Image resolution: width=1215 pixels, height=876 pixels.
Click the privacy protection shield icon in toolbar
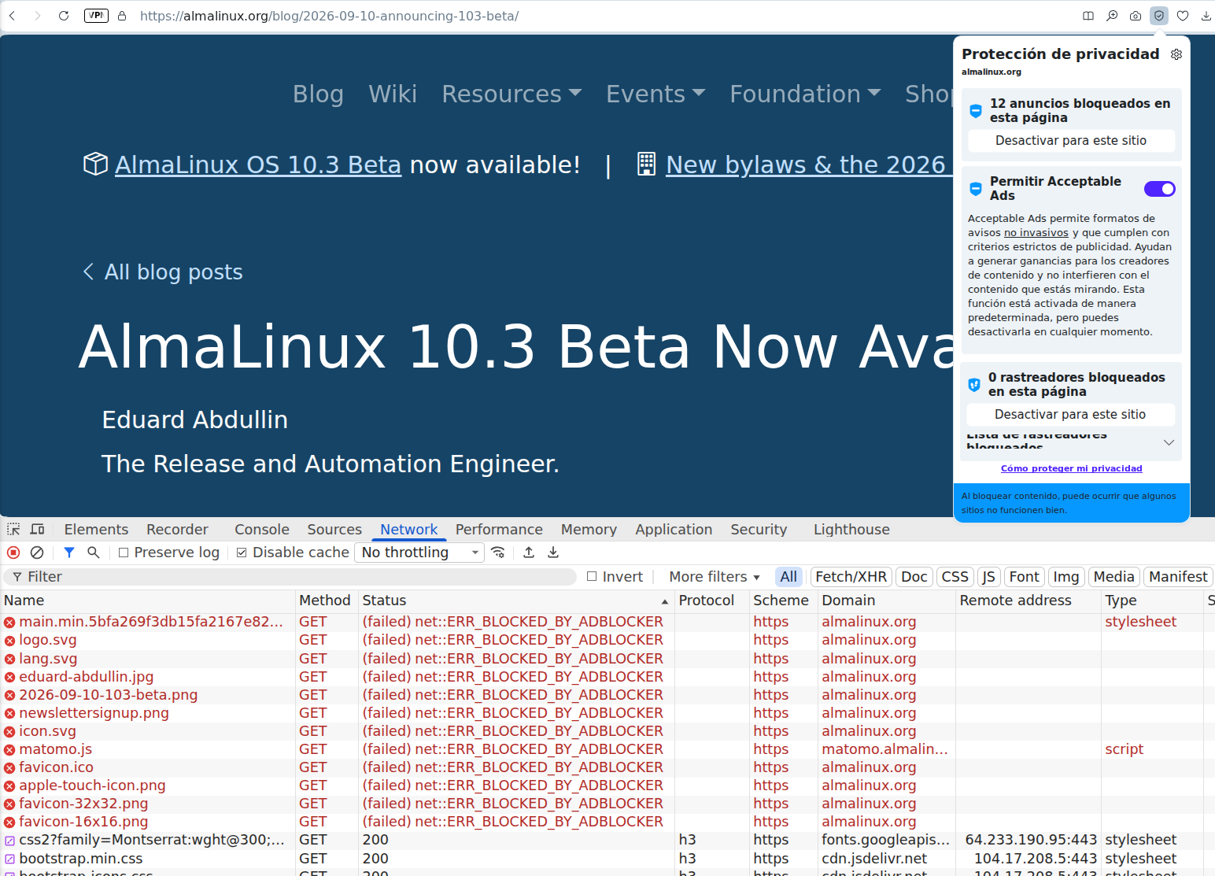coord(1159,16)
